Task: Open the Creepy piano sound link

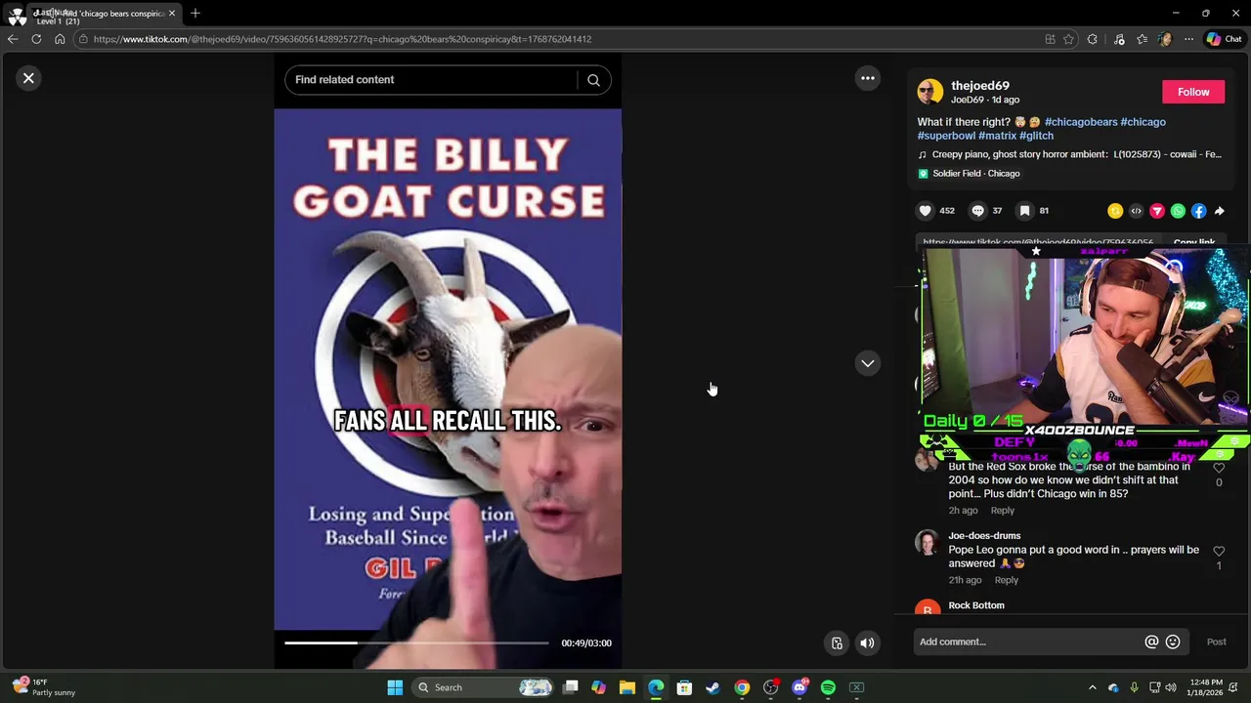Action: pos(1069,154)
